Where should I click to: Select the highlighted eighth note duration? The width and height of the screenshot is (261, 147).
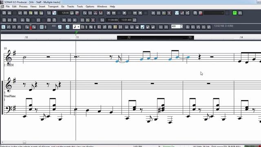click(142, 27)
